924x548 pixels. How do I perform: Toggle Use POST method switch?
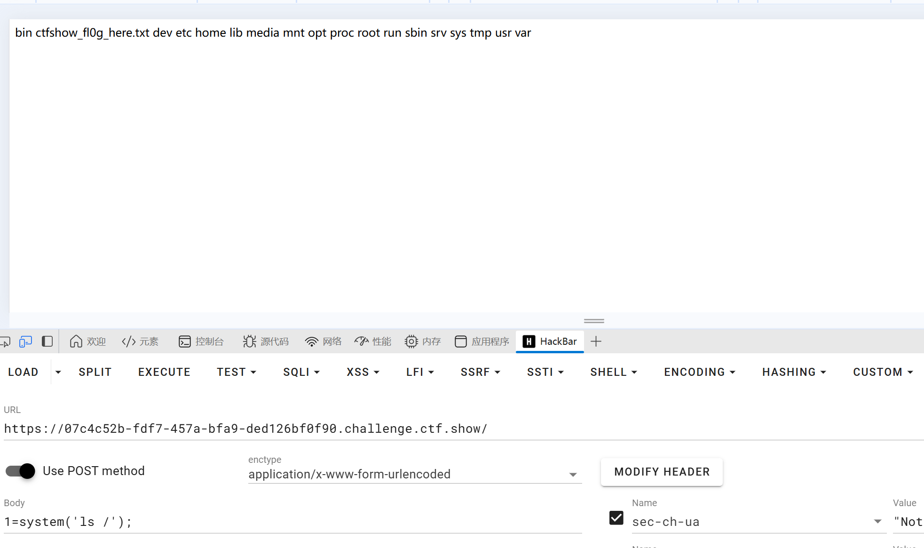pos(20,471)
